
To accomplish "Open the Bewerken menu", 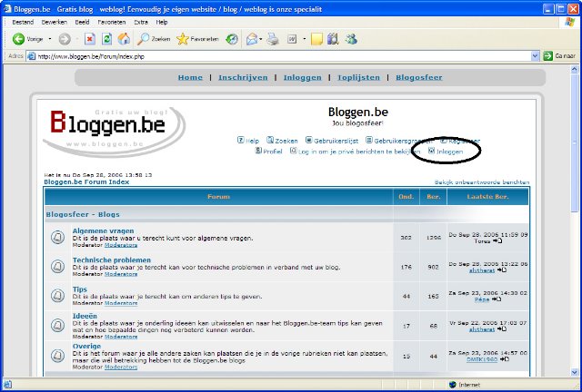I will tap(54, 21).
